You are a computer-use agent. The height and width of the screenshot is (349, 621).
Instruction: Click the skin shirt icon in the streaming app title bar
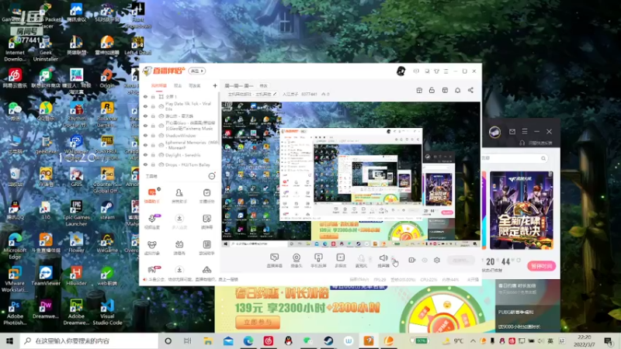coord(436,71)
